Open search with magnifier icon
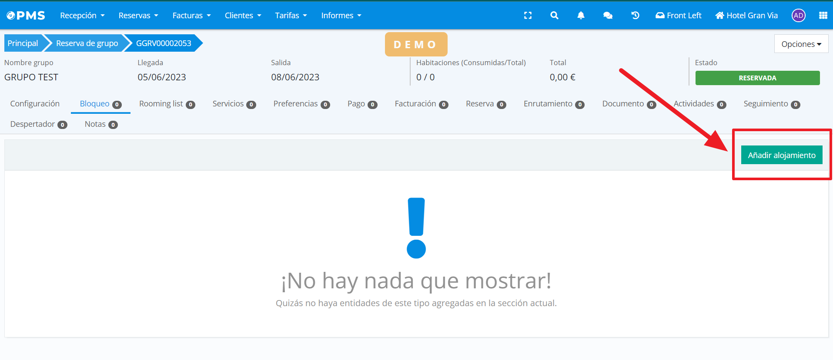The height and width of the screenshot is (360, 833). [x=554, y=16]
